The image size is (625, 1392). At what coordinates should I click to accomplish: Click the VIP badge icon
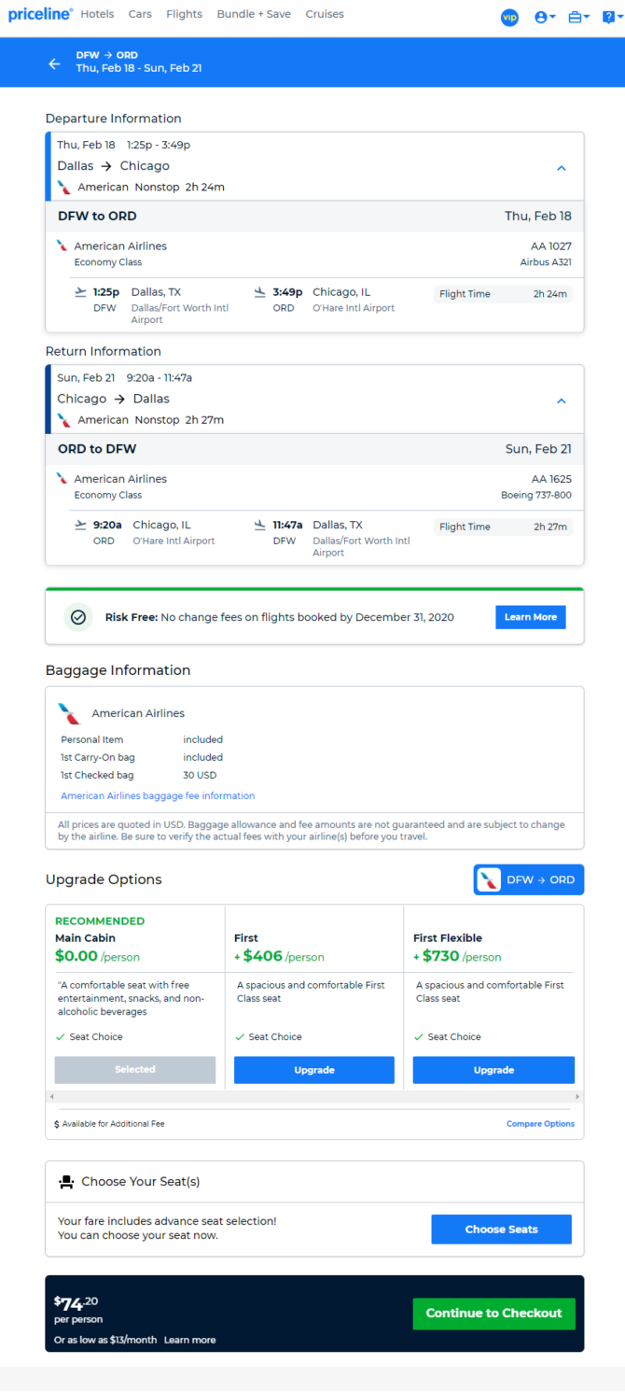pos(509,17)
